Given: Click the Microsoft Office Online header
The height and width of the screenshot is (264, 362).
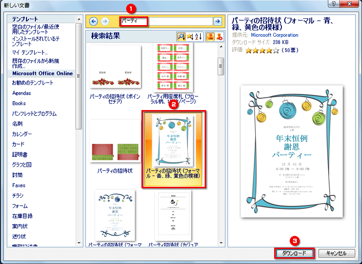Looking at the screenshot, I should pos(42,73).
